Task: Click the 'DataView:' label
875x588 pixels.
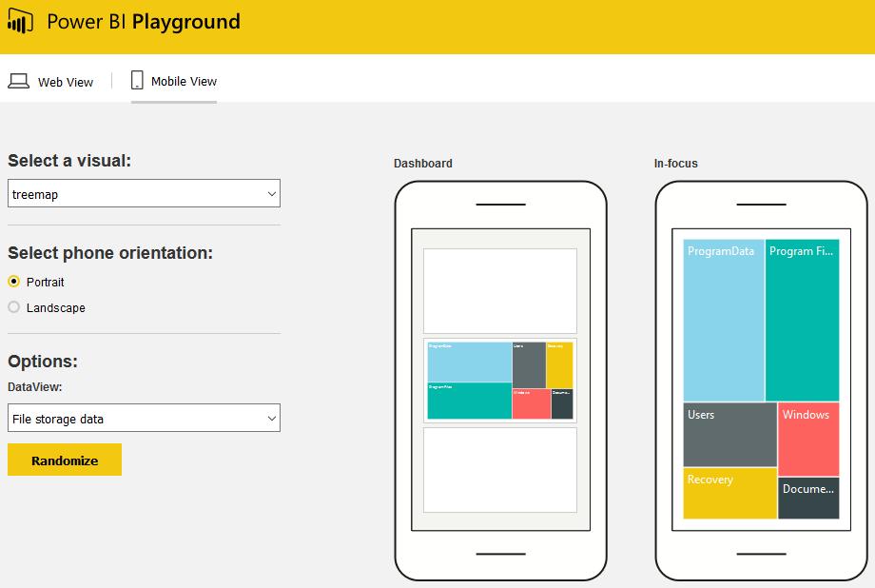Action: [35, 387]
